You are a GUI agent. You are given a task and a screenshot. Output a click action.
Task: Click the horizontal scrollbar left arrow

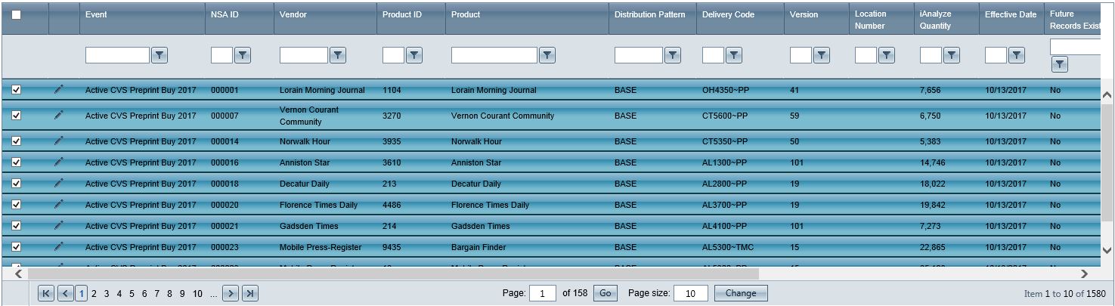click(18, 274)
